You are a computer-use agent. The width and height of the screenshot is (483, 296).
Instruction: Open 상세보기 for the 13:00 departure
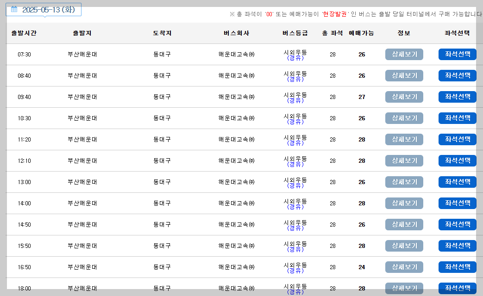404,182
